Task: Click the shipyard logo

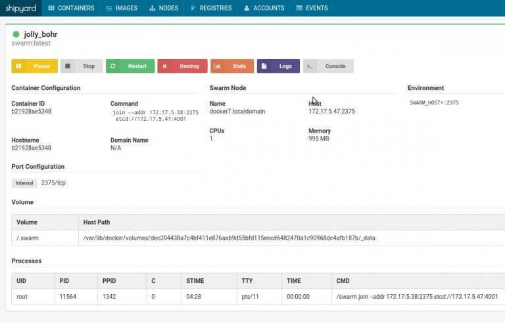Action: [21, 8]
